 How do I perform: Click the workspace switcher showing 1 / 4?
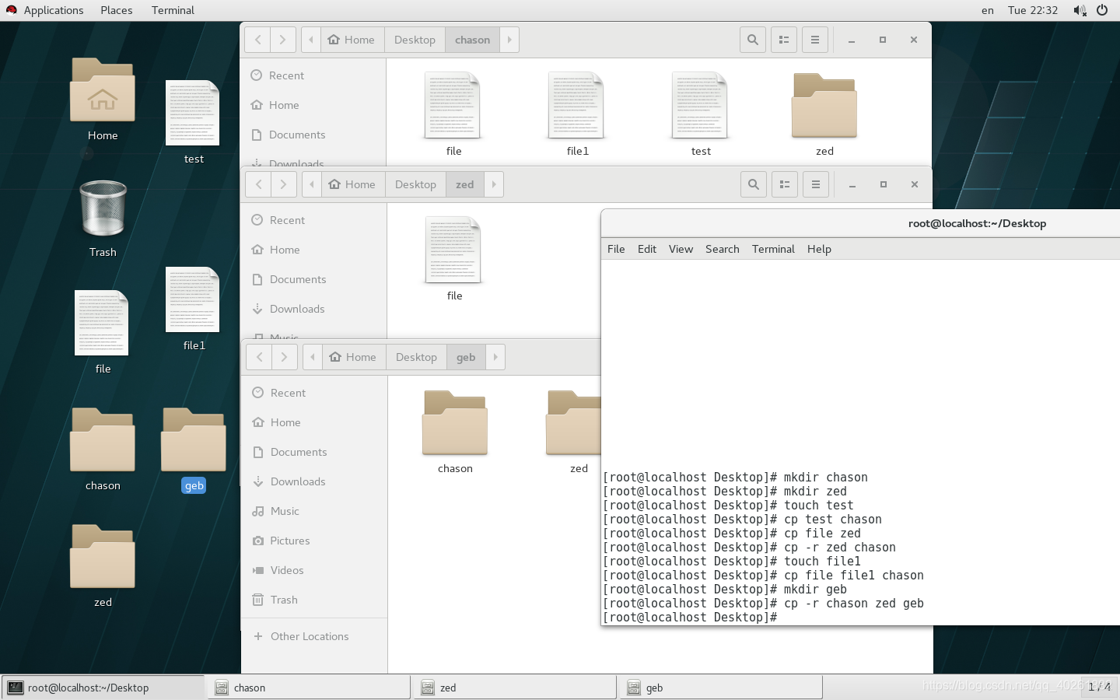tap(1099, 687)
